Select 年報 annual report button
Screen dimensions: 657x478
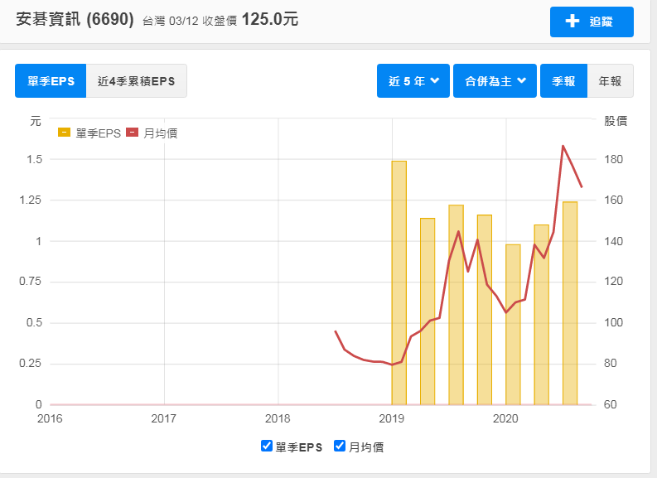click(x=610, y=81)
